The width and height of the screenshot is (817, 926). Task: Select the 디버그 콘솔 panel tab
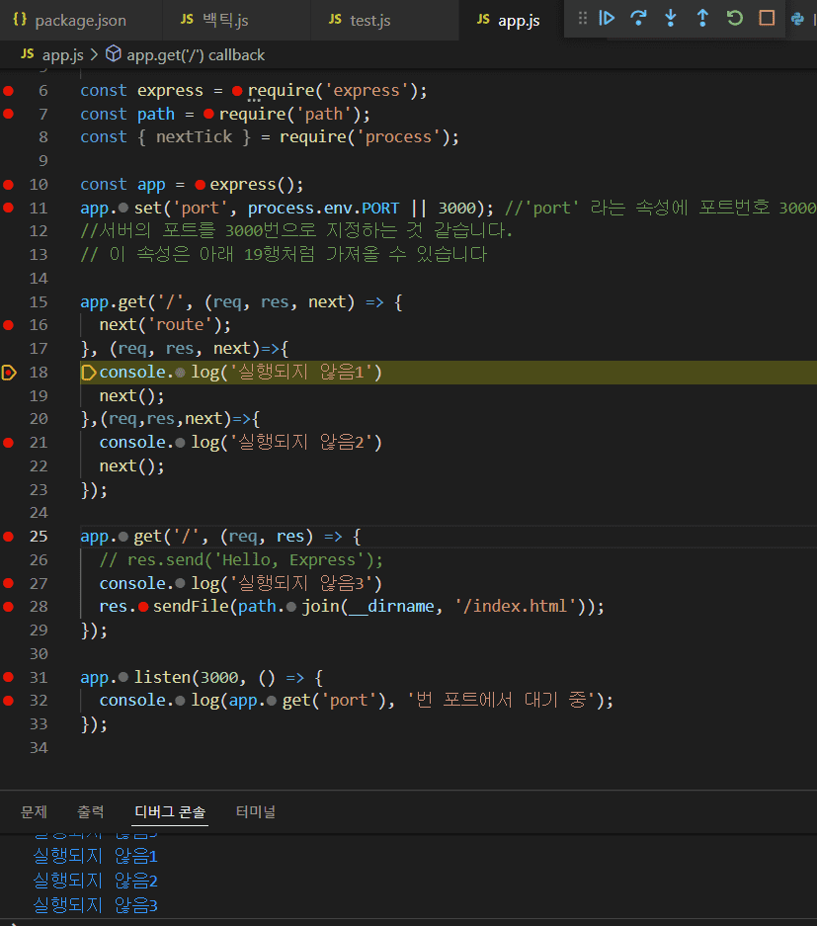[x=170, y=812]
